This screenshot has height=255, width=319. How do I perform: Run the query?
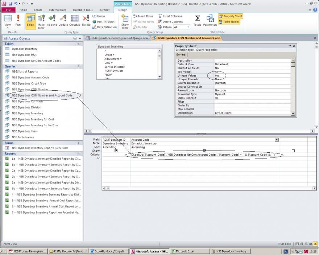pos(18,21)
